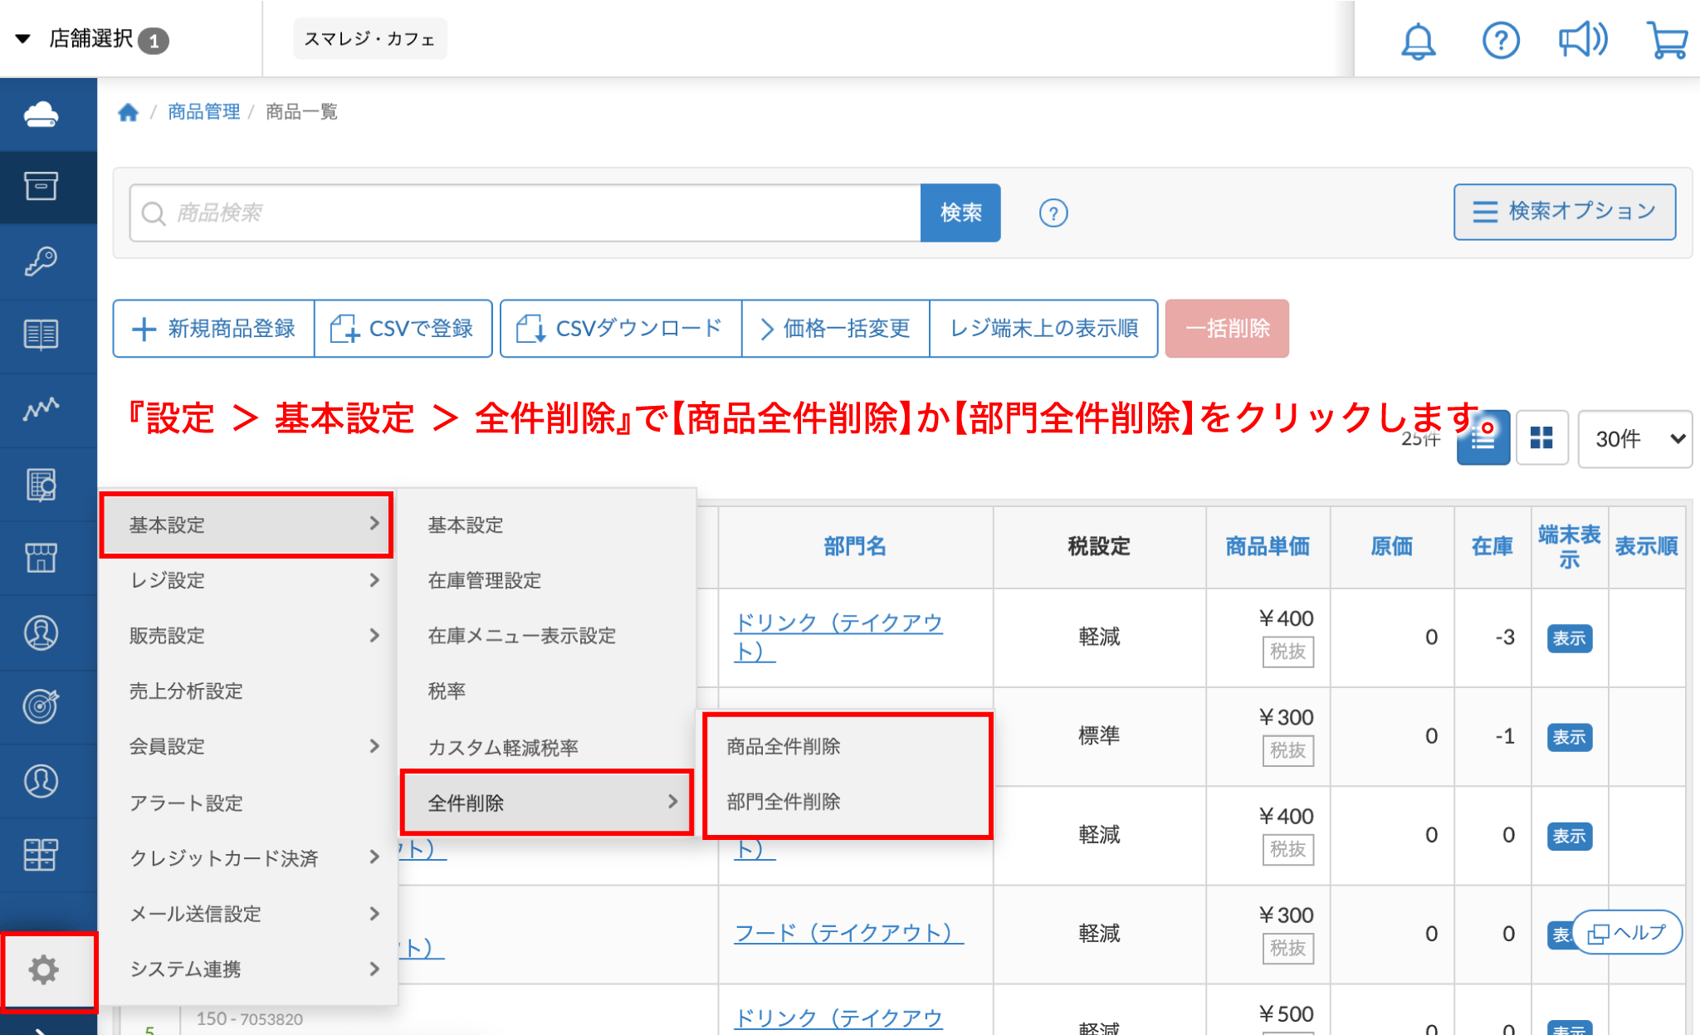Open the 30件 page size dropdown
The width and height of the screenshot is (1700, 1035).
point(1634,438)
